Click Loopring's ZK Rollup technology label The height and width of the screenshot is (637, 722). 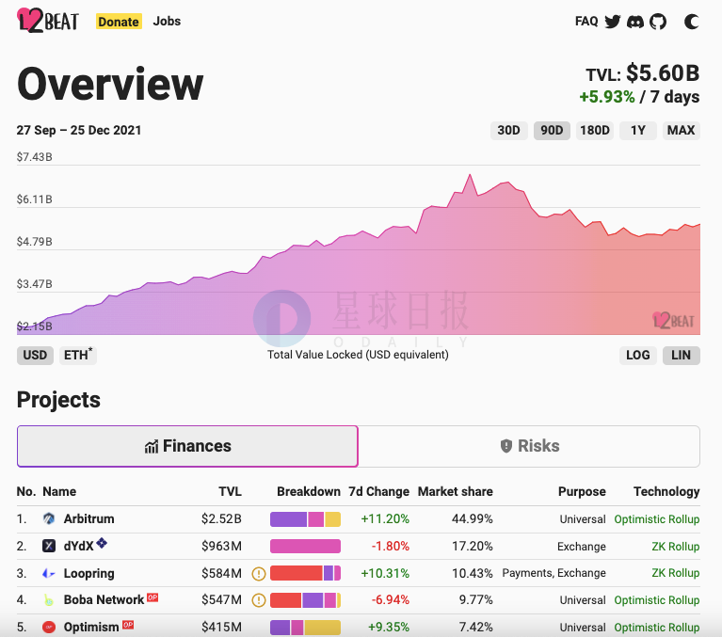[676, 573]
